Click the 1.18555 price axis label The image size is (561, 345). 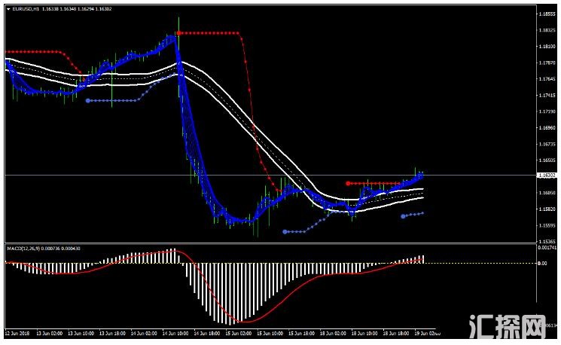(x=547, y=14)
